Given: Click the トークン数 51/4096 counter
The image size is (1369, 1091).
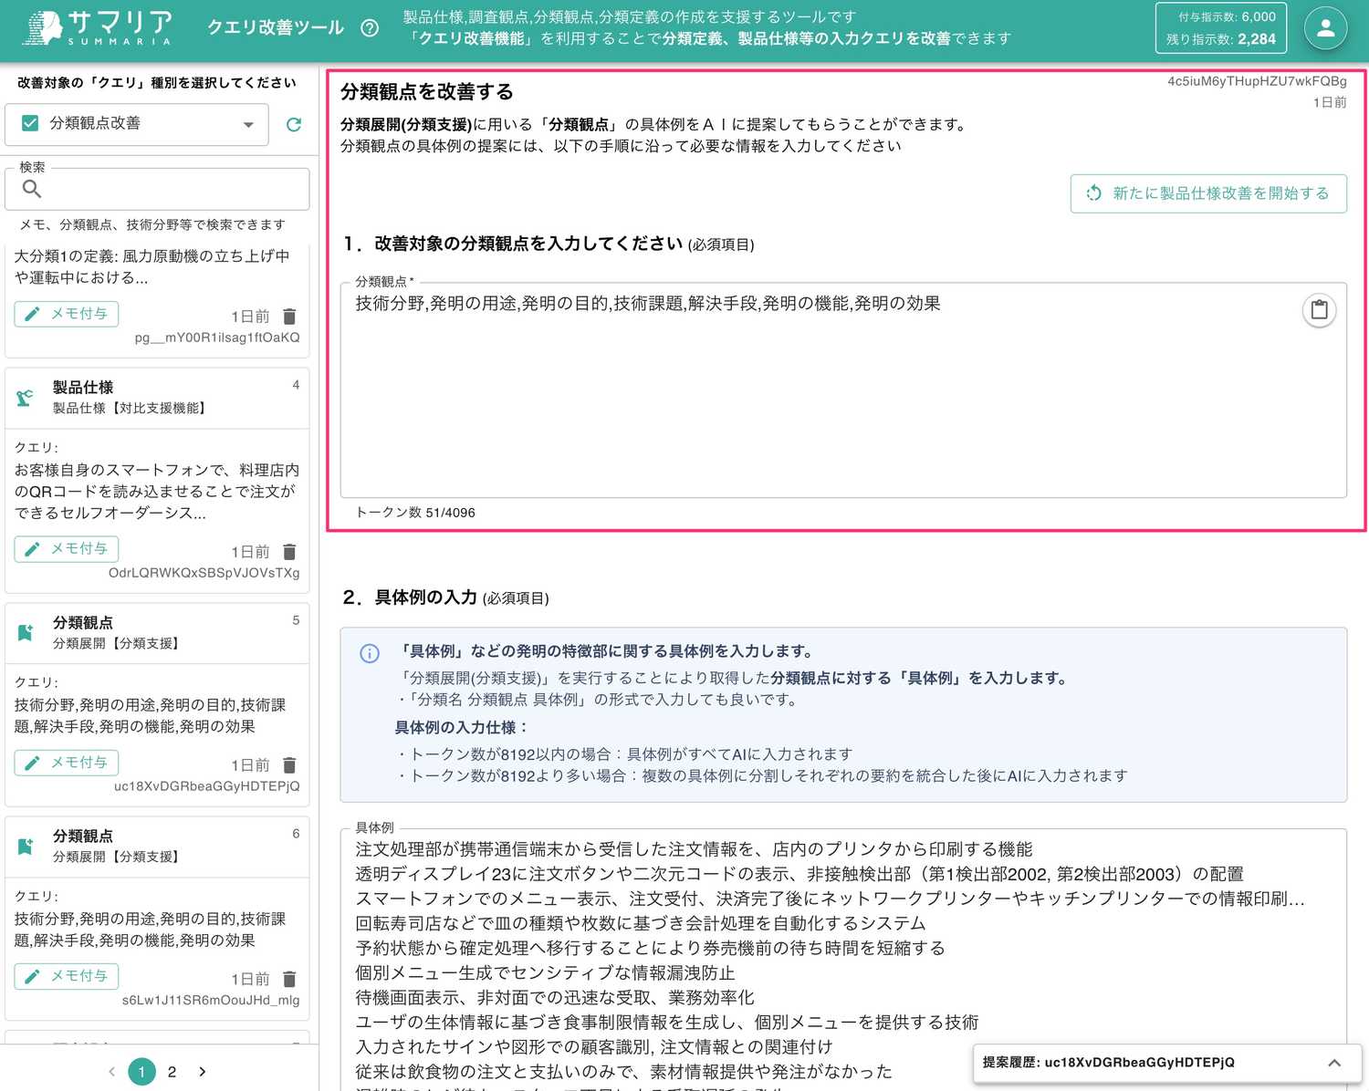Looking at the screenshot, I should tap(415, 513).
